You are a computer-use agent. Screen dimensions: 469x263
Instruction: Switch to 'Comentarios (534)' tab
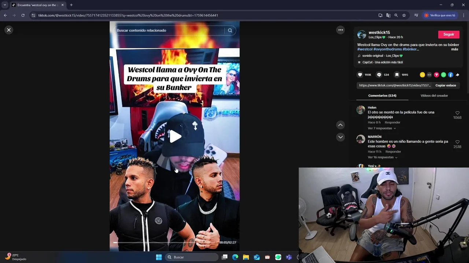click(x=382, y=96)
